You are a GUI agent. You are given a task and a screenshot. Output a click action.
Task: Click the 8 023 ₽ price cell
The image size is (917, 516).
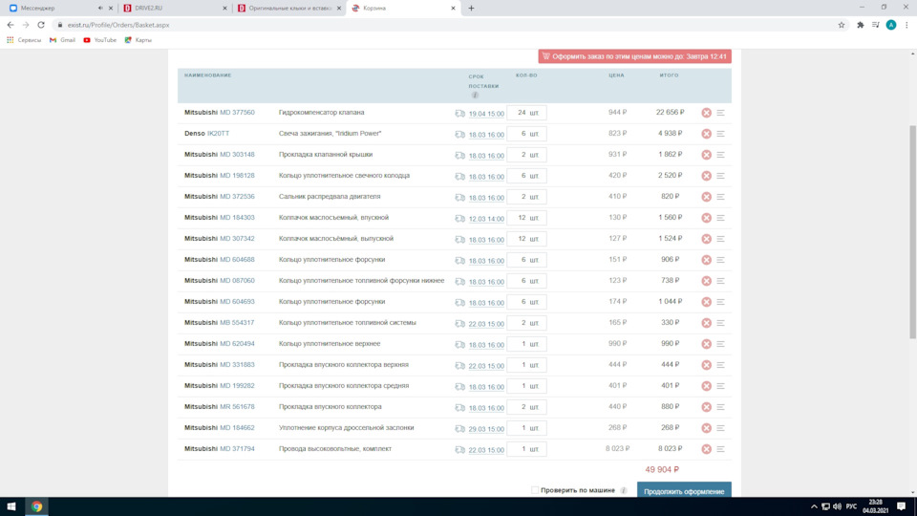pyautogui.click(x=618, y=449)
